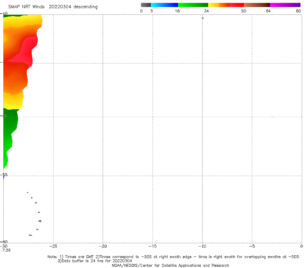Click the green 18–34 color bar segment

click(193, 5)
